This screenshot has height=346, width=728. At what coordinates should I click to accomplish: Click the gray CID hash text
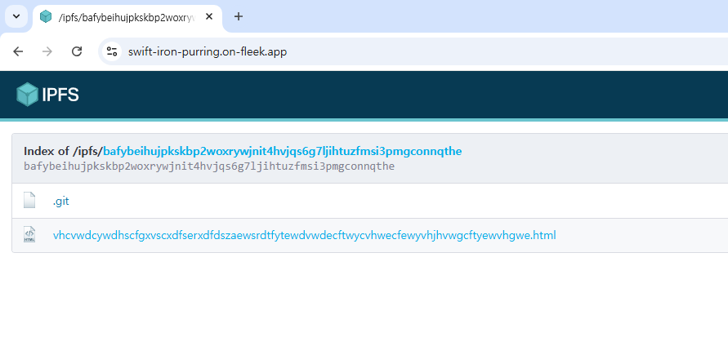coord(209,166)
